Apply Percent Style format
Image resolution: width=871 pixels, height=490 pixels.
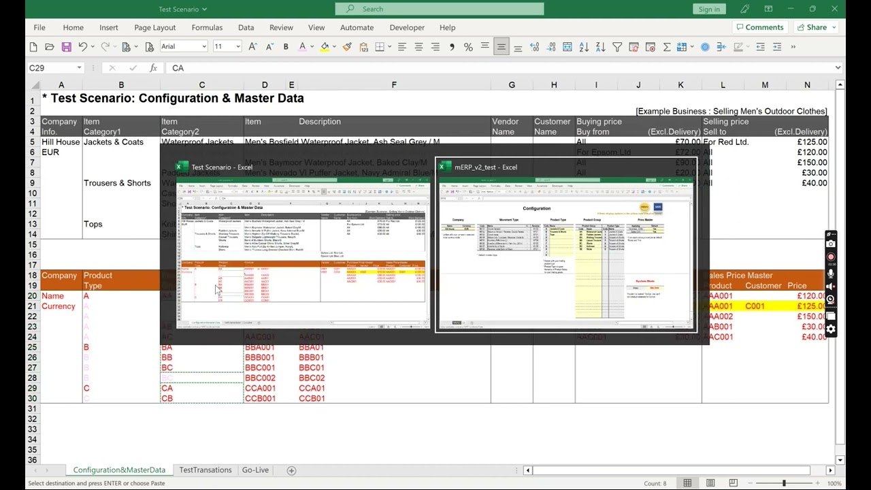tap(468, 47)
